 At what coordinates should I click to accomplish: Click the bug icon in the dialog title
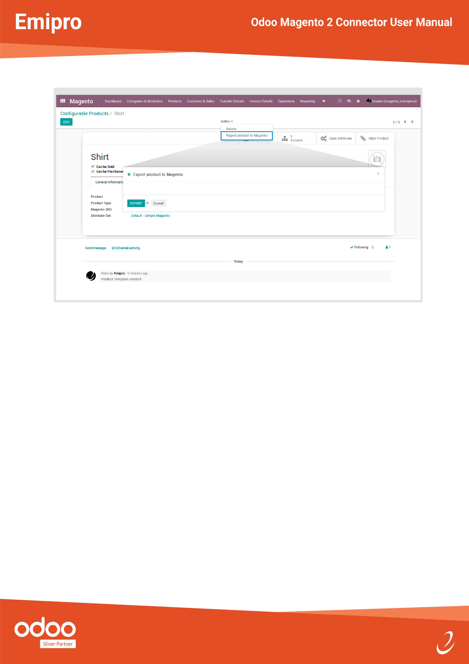(129, 174)
